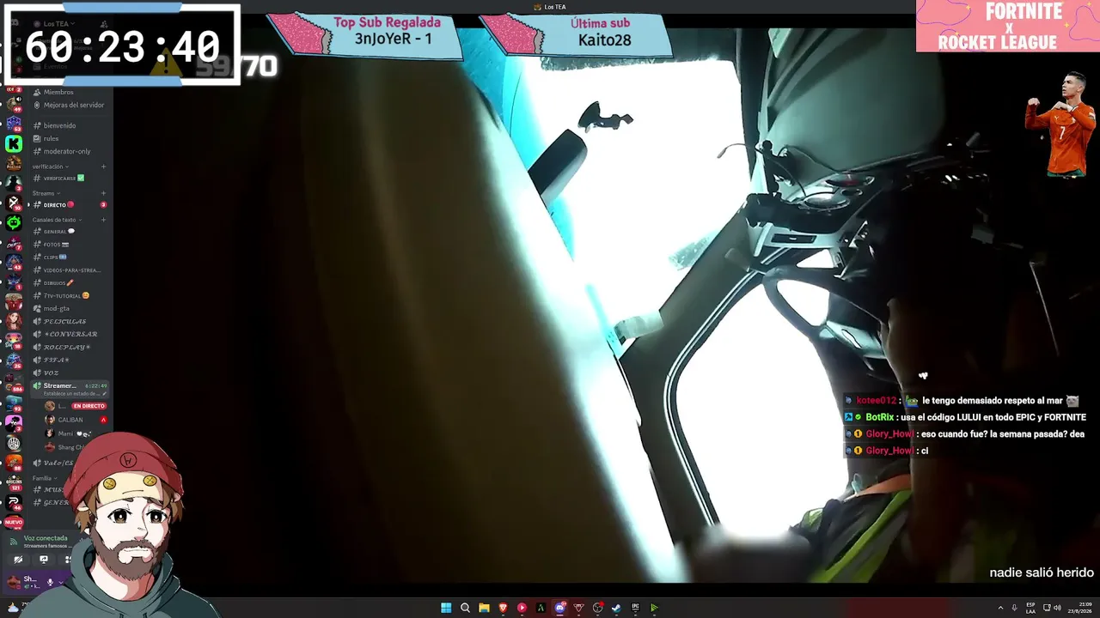Open the Discord icon in the taskbar

point(559,608)
